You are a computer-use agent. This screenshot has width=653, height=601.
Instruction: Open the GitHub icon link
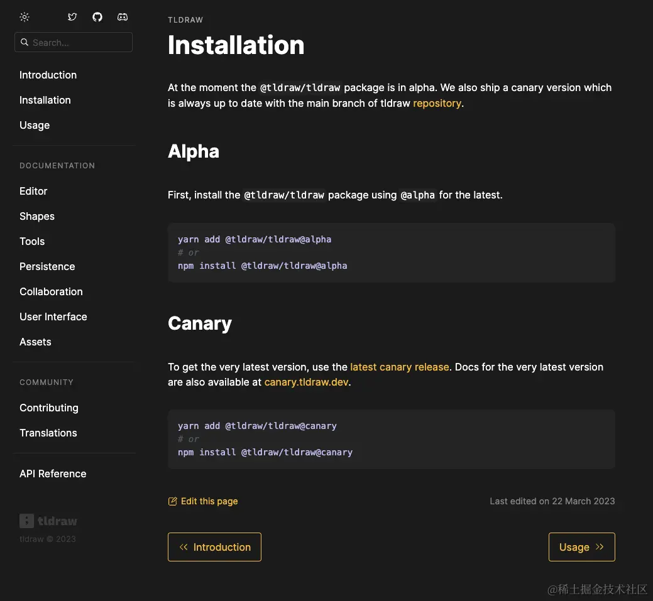click(97, 17)
